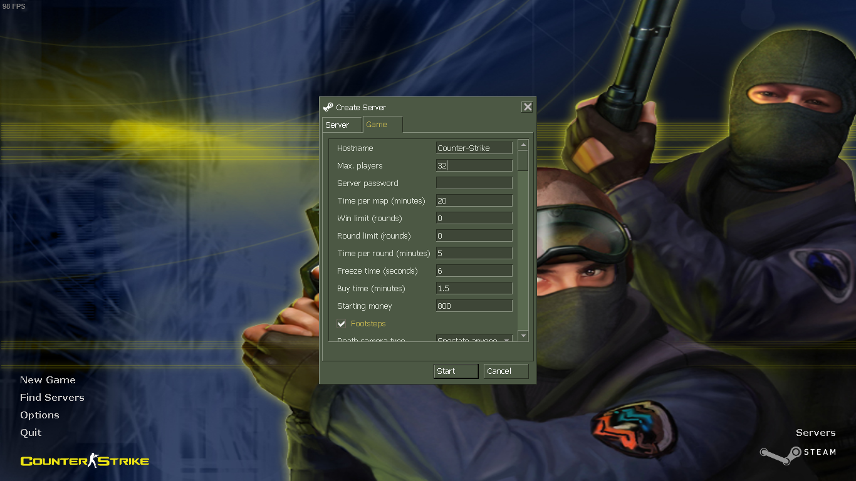Click the 'Create Server' title text
The width and height of the screenshot is (856, 481).
pos(361,108)
